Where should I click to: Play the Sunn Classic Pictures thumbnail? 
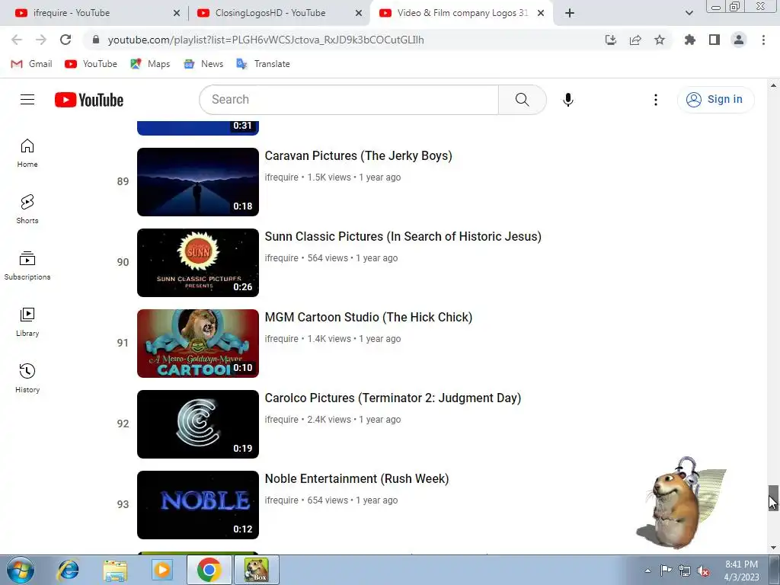[x=198, y=263]
